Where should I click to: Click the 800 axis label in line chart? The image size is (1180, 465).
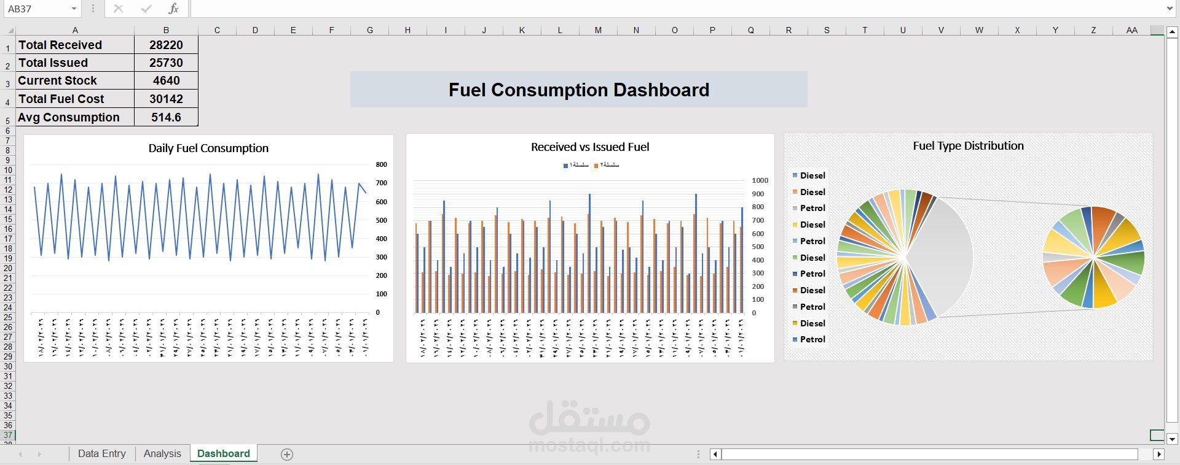381,164
